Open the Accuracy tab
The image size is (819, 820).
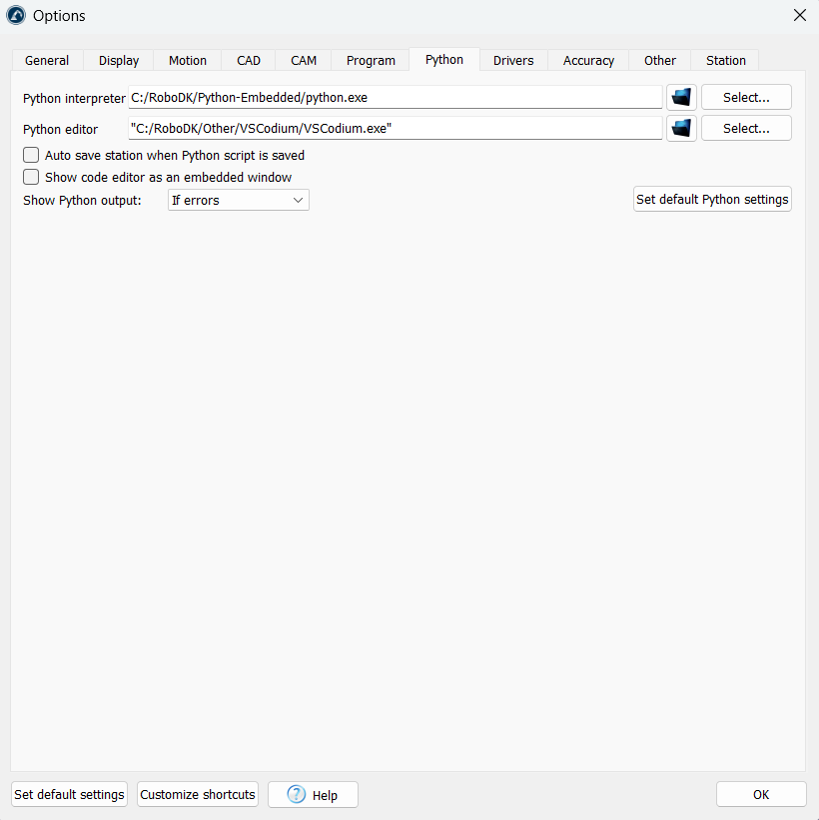pos(588,60)
